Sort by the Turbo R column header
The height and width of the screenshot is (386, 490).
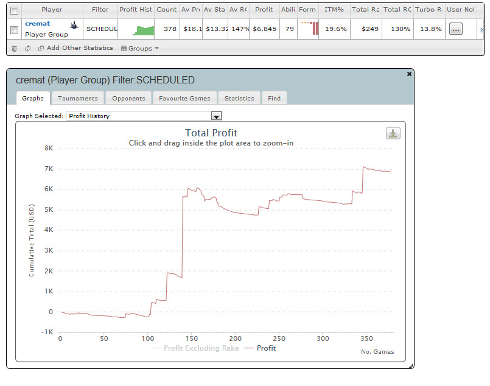click(x=429, y=10)
